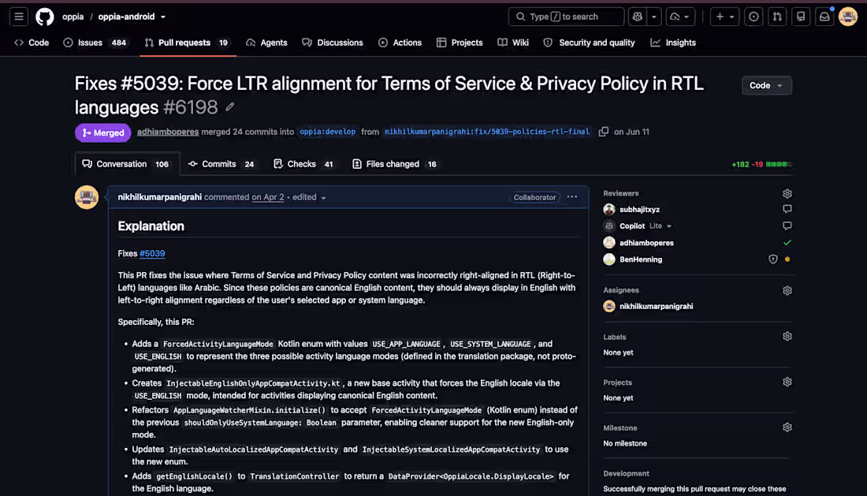Go to GitHub home via Octocat logo
The height and width of the screenshot is (496, 867).
[45, 17]
